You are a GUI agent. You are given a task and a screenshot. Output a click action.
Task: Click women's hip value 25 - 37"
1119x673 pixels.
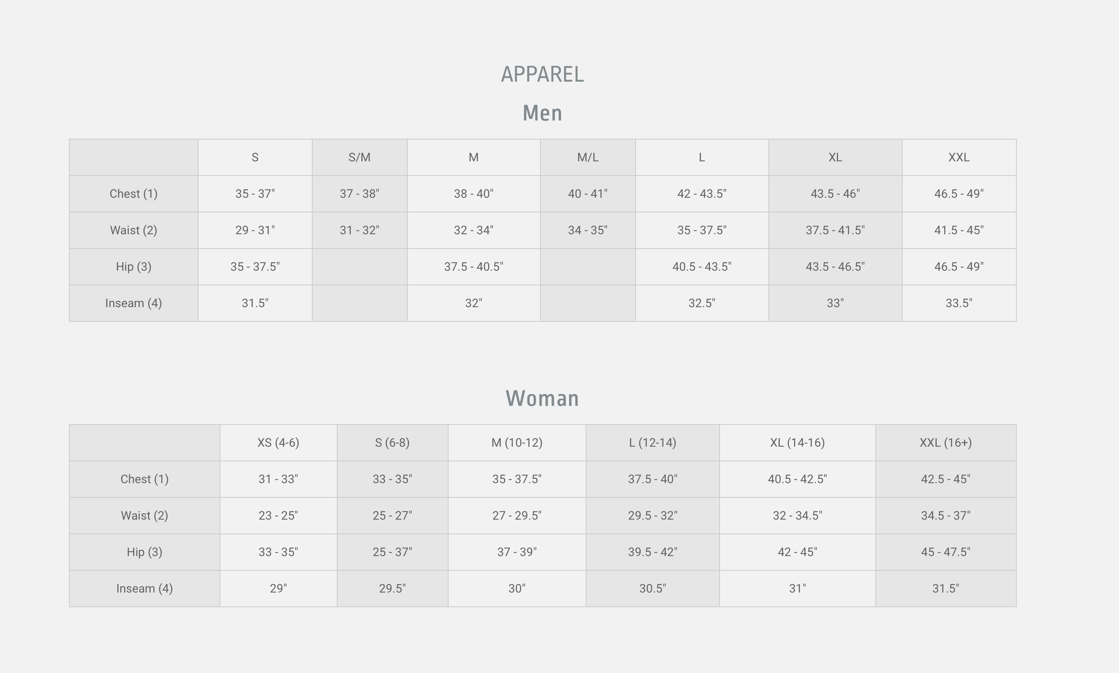point(392,552)
